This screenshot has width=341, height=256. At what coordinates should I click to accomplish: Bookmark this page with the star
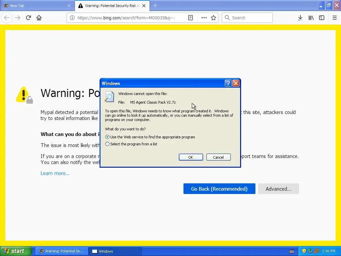[x=213, y=18]
